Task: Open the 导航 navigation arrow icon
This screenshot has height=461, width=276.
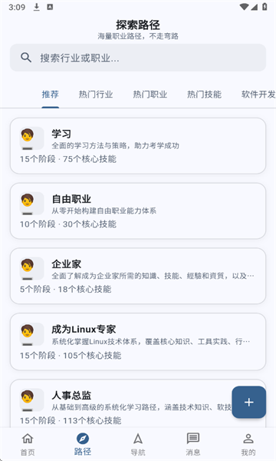Action: [138, 439]
